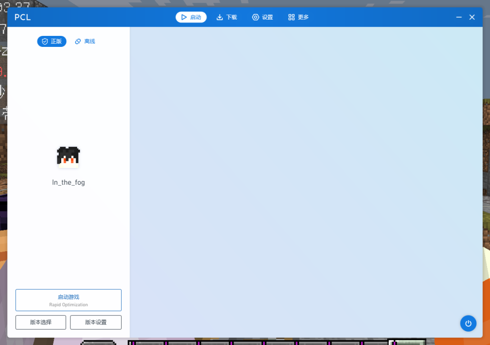The height and width of the screenshot is (345, 490).
Task: Minimize the PCL window
Action: [459, 17]
